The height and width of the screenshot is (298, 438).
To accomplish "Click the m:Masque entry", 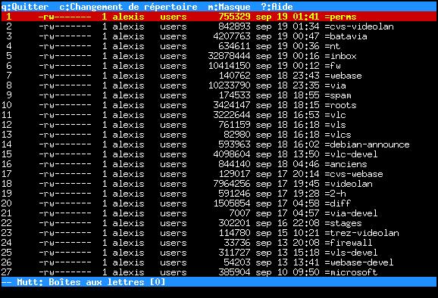I will [229, 6].
